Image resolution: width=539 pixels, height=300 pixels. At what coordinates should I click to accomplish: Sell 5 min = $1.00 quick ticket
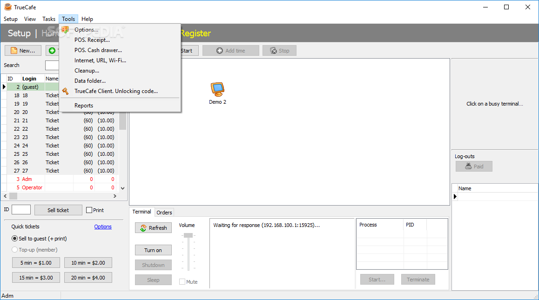tap(36, 262)
